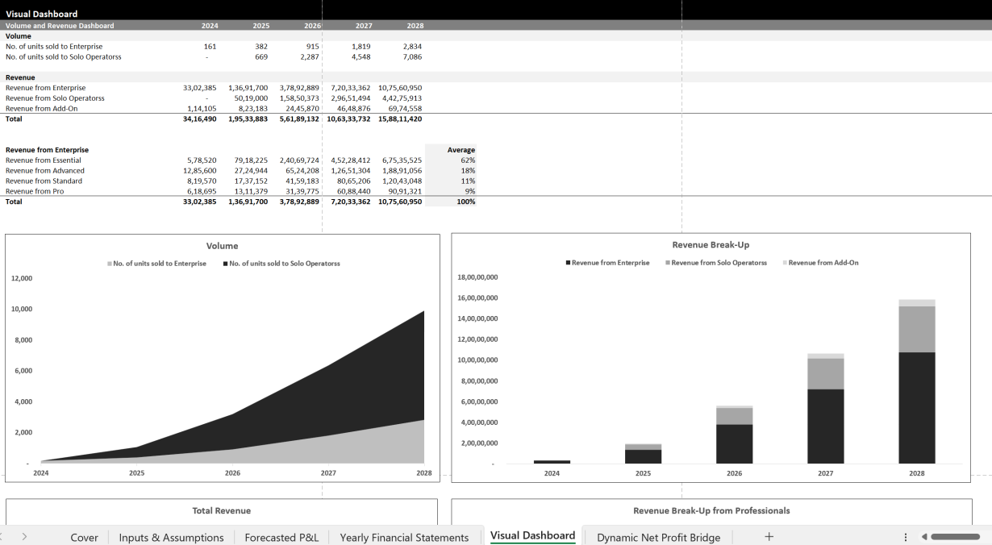The height and width of the screenshot is (545, 992).
Task: Click the 12,000 axis label in Volume chart
Action: 22,278
